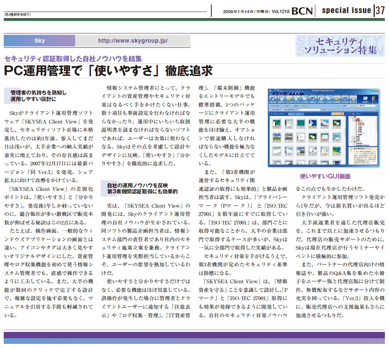Screen dimensions: 389x348
Task: Click the notepad-with-pen icon in SKYSEA toolbar
Action: tap(297, 99)
